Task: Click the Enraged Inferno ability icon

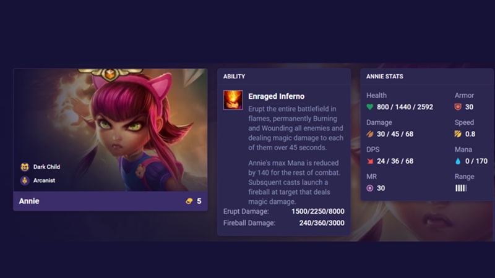Action: point(233,100)
